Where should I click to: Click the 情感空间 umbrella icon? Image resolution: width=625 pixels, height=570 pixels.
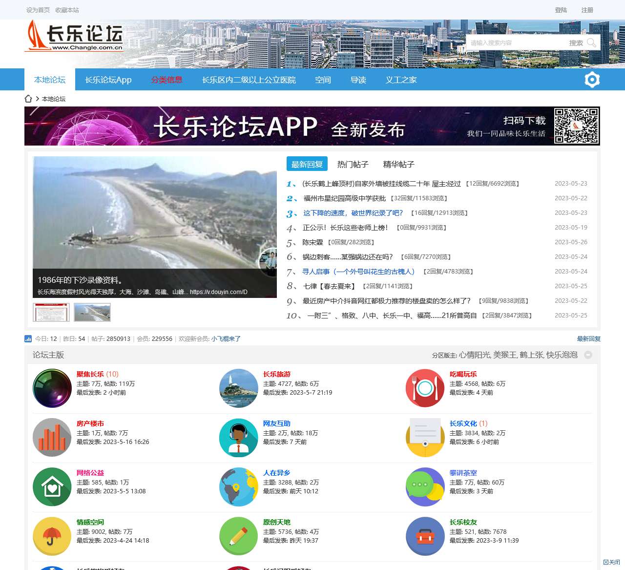tap(52, 536)
